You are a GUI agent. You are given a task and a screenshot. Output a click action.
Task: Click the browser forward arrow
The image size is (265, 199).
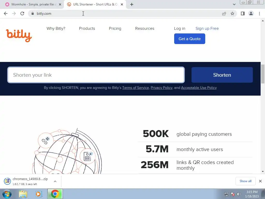[x=14, y=13]
